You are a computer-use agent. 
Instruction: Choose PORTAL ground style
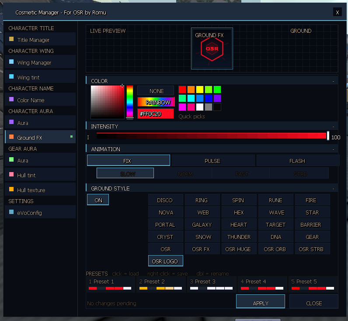click(x=166, y=224)
